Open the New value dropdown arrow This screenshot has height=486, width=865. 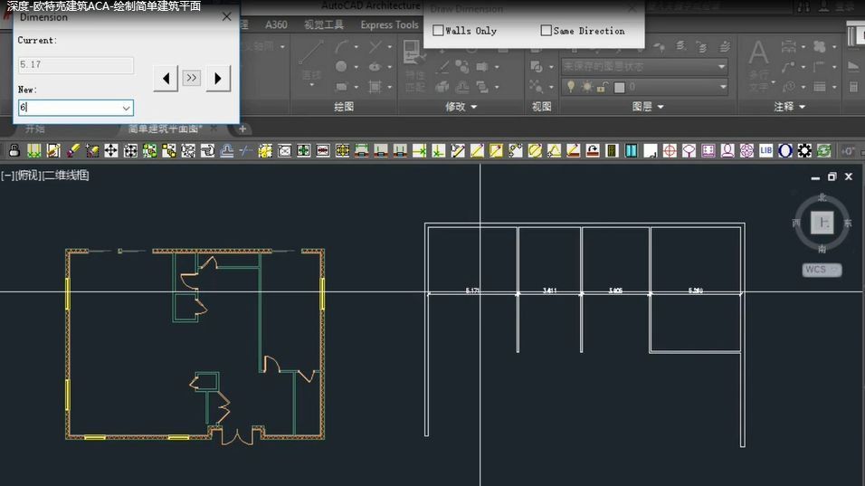click(x=127, y=108)
